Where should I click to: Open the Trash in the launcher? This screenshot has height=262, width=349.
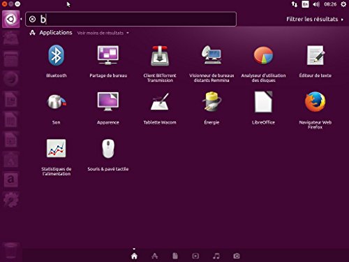[10, 251]
